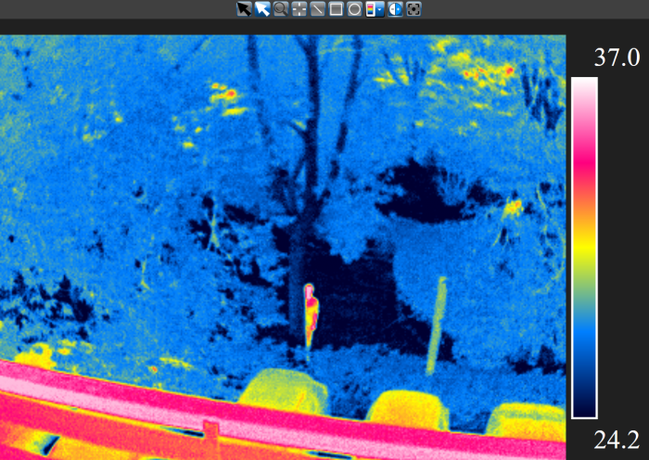Select the black arrow pointer tool

(x=244, y=9)
